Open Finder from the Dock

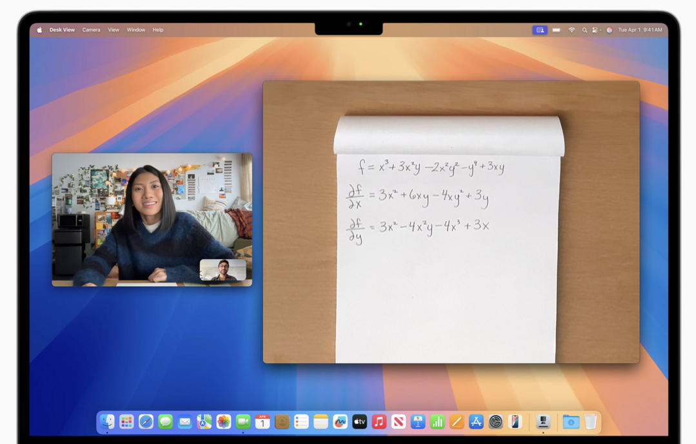[107, 421]
